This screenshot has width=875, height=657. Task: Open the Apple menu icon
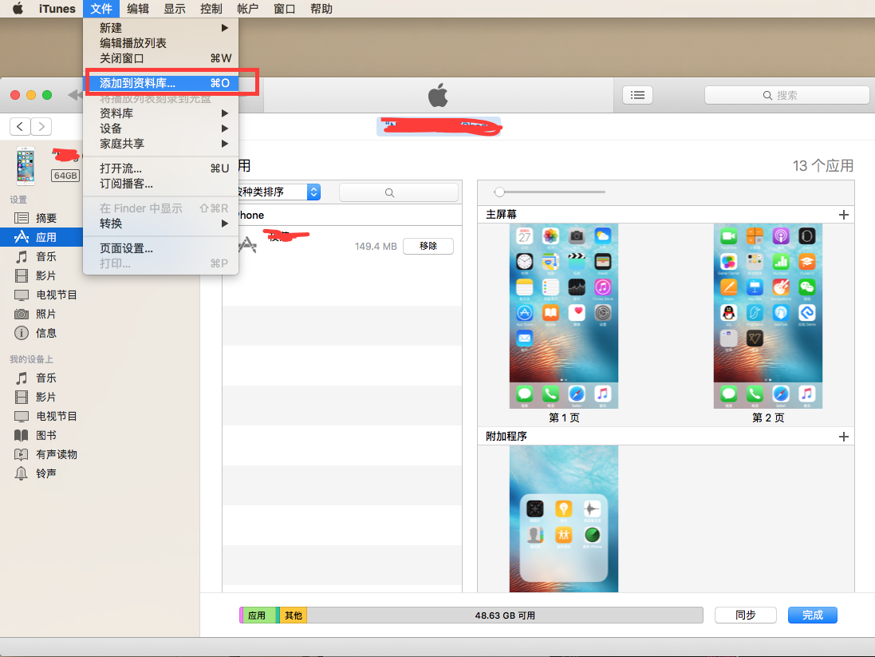18,8
